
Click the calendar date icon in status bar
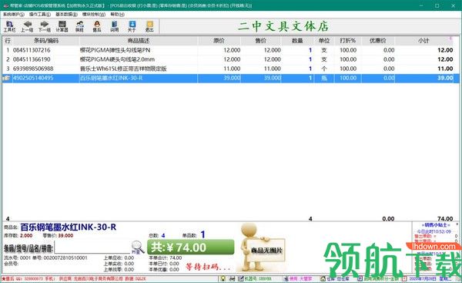404,278
